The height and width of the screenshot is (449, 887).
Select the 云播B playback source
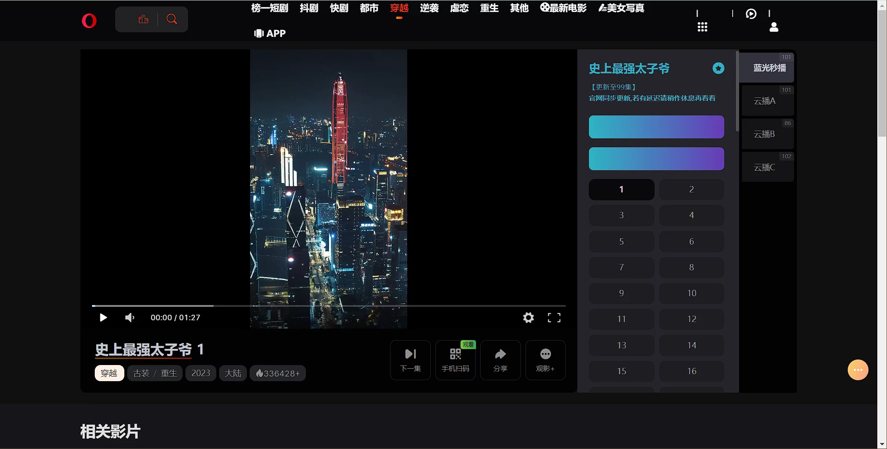(765, 134)
